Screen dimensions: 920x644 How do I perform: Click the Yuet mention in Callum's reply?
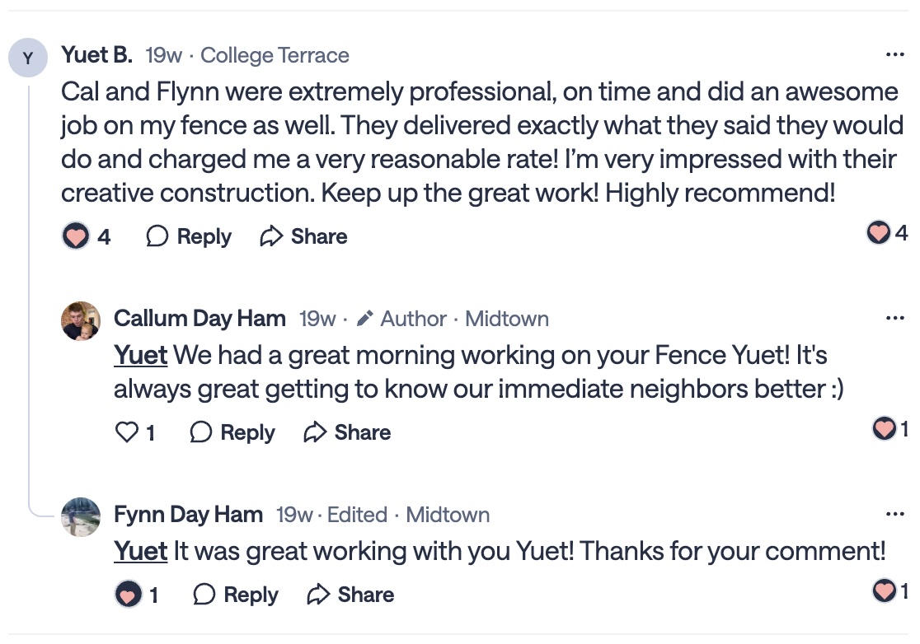click(x=140, y=356)
